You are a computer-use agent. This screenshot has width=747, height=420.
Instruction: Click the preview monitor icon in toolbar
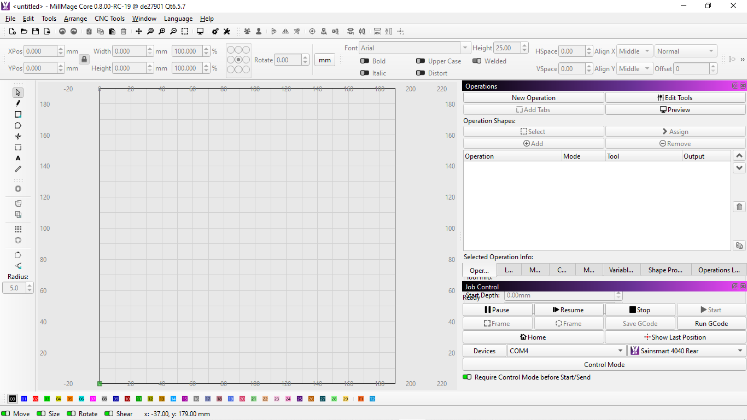pos(200,32)
